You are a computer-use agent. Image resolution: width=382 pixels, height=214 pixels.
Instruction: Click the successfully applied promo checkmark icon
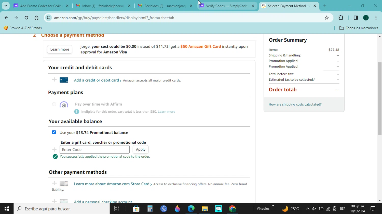[55, 157]
